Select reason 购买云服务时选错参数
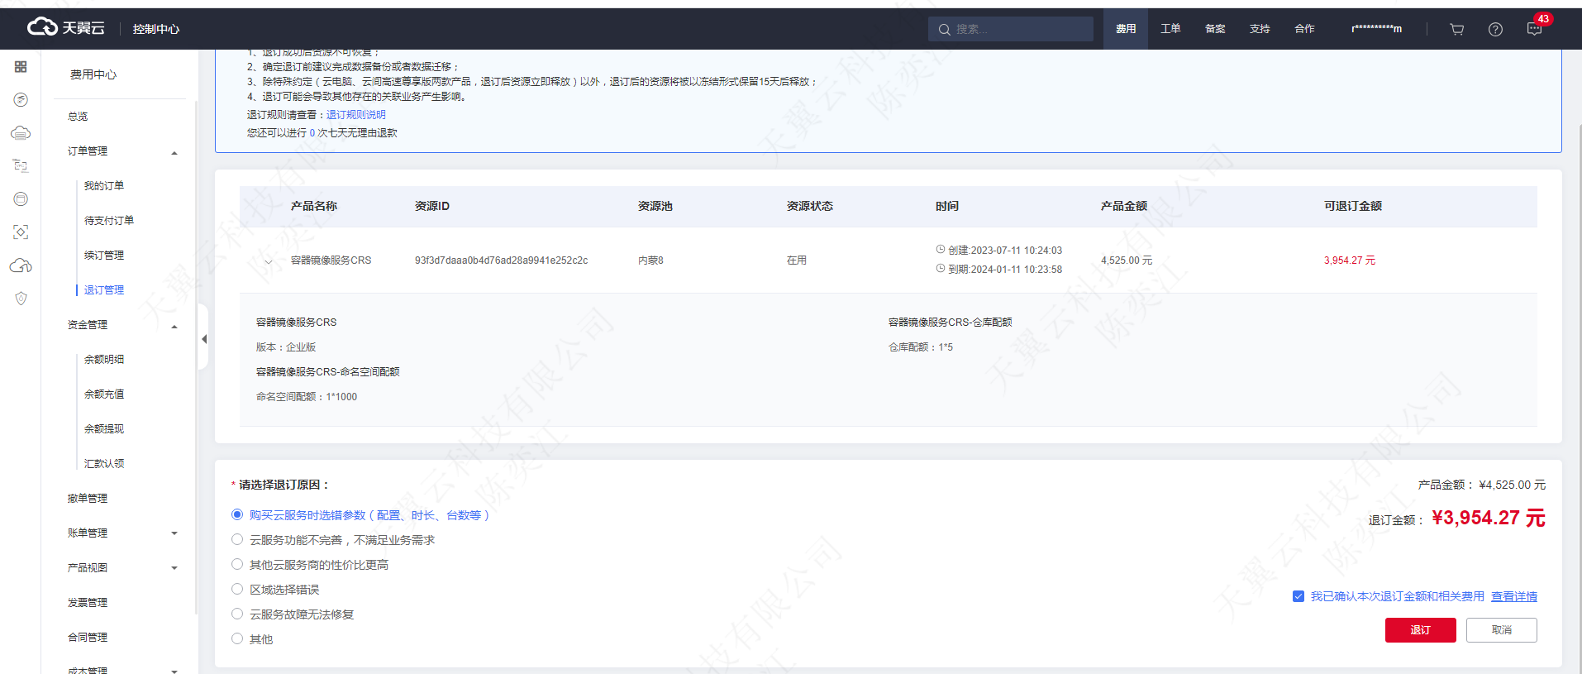The image size is (1582, 674). [237, 514]
